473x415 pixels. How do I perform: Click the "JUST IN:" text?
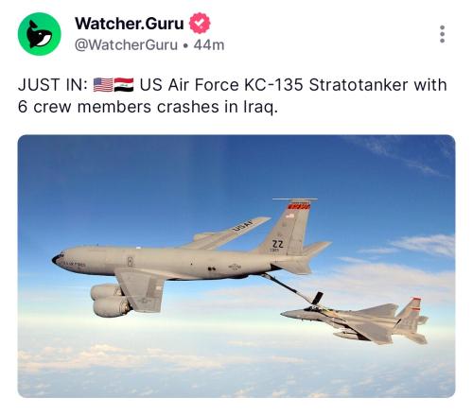coord(53,85)
